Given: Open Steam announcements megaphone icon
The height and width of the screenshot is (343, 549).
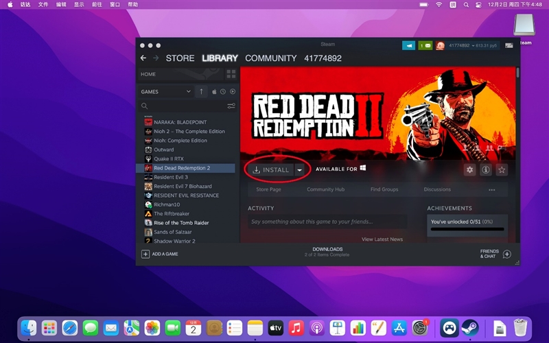Looking at the screenshot, I should tap(408, 45).
